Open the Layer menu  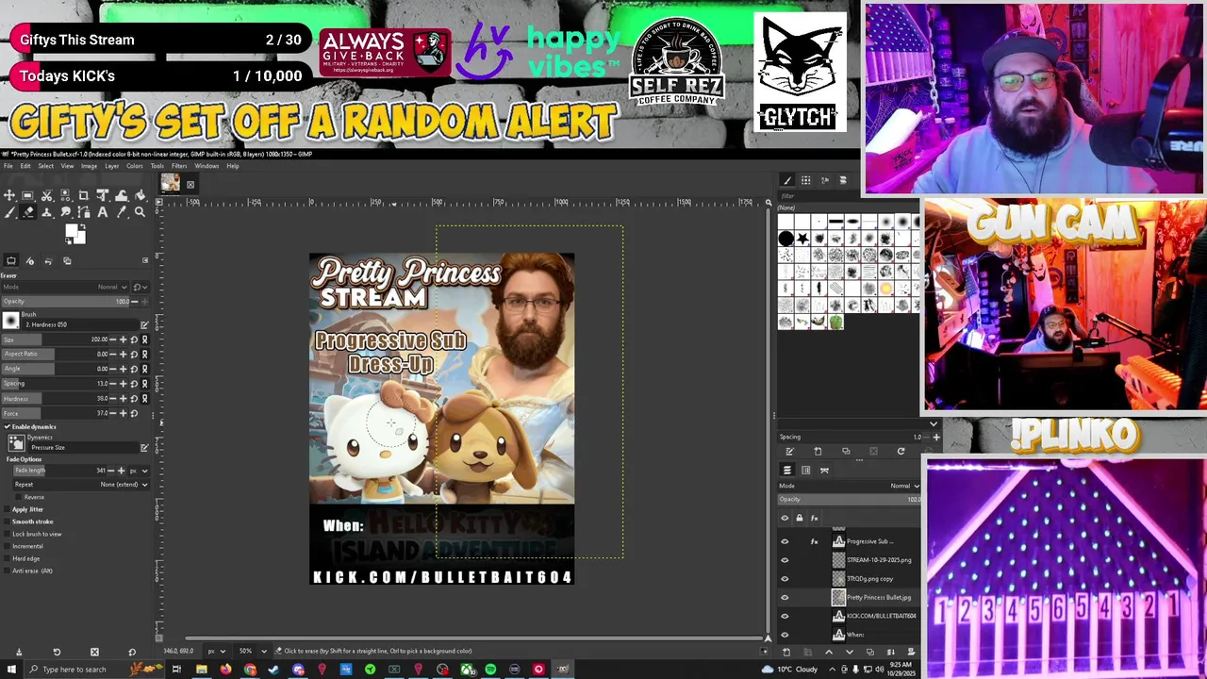[111, 166]
